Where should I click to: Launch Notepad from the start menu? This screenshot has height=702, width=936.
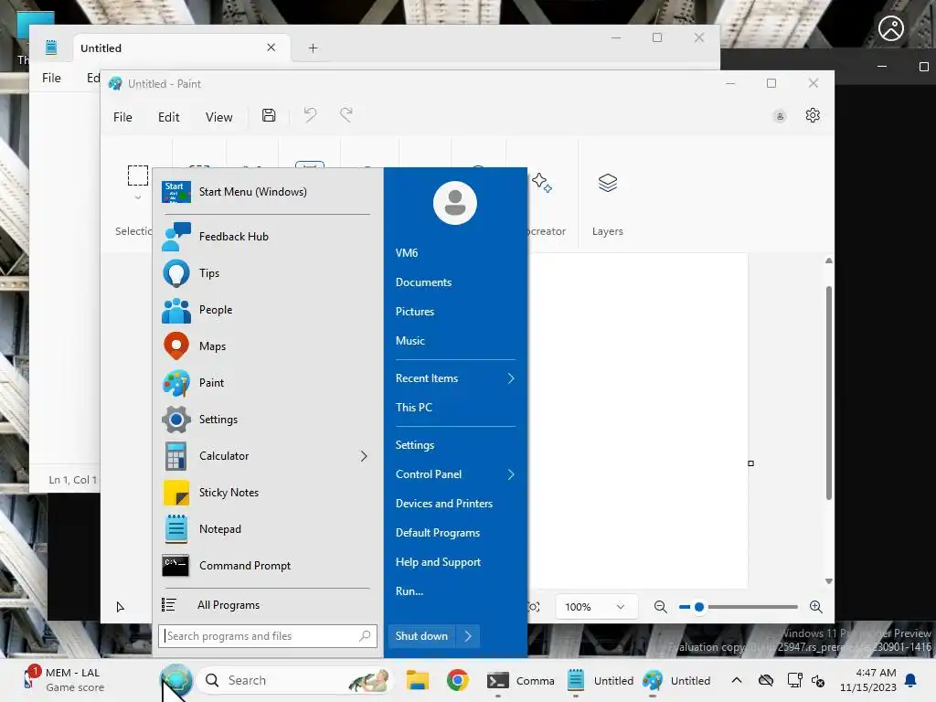[x=267, y=529]
